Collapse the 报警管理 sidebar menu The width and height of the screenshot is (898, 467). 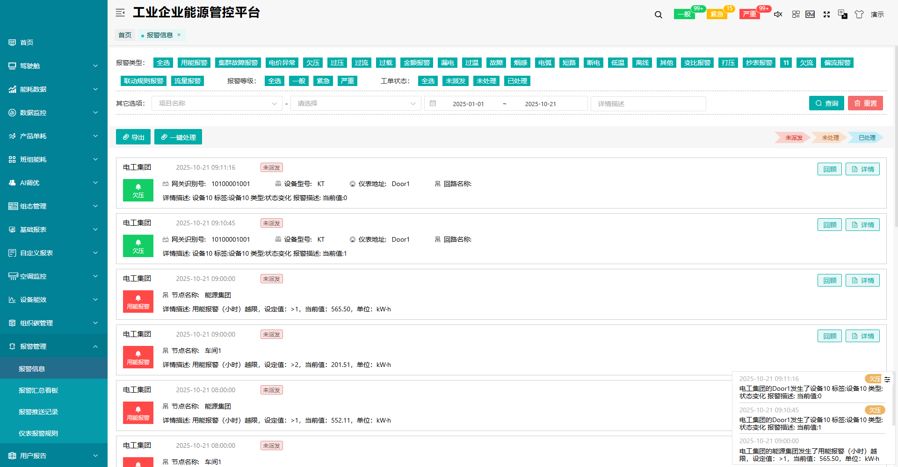point(54,346)
